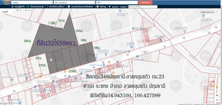The image size is (222, 105).
Task: Expand the district dropdown 05 - ลาดหลุมแก้ว
Action: 74,2
